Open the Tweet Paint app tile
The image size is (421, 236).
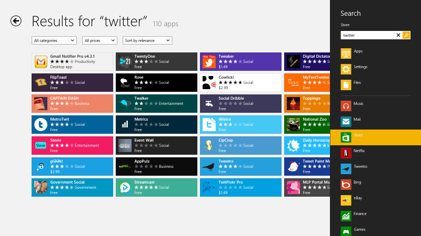pyautogui.click(x=307, y=166)
